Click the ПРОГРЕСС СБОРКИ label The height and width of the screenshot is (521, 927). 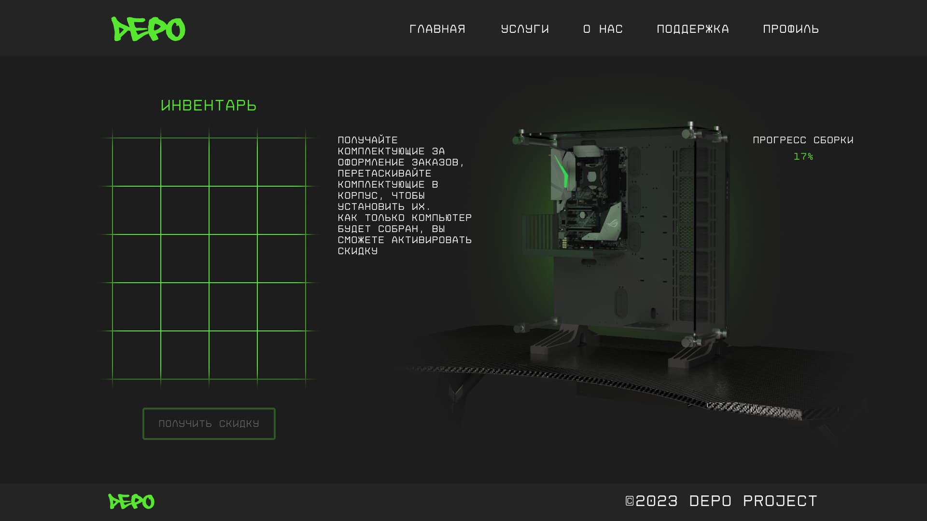803,140
